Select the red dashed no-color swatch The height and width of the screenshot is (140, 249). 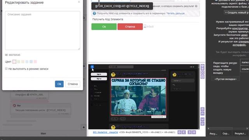coord(14,61)
